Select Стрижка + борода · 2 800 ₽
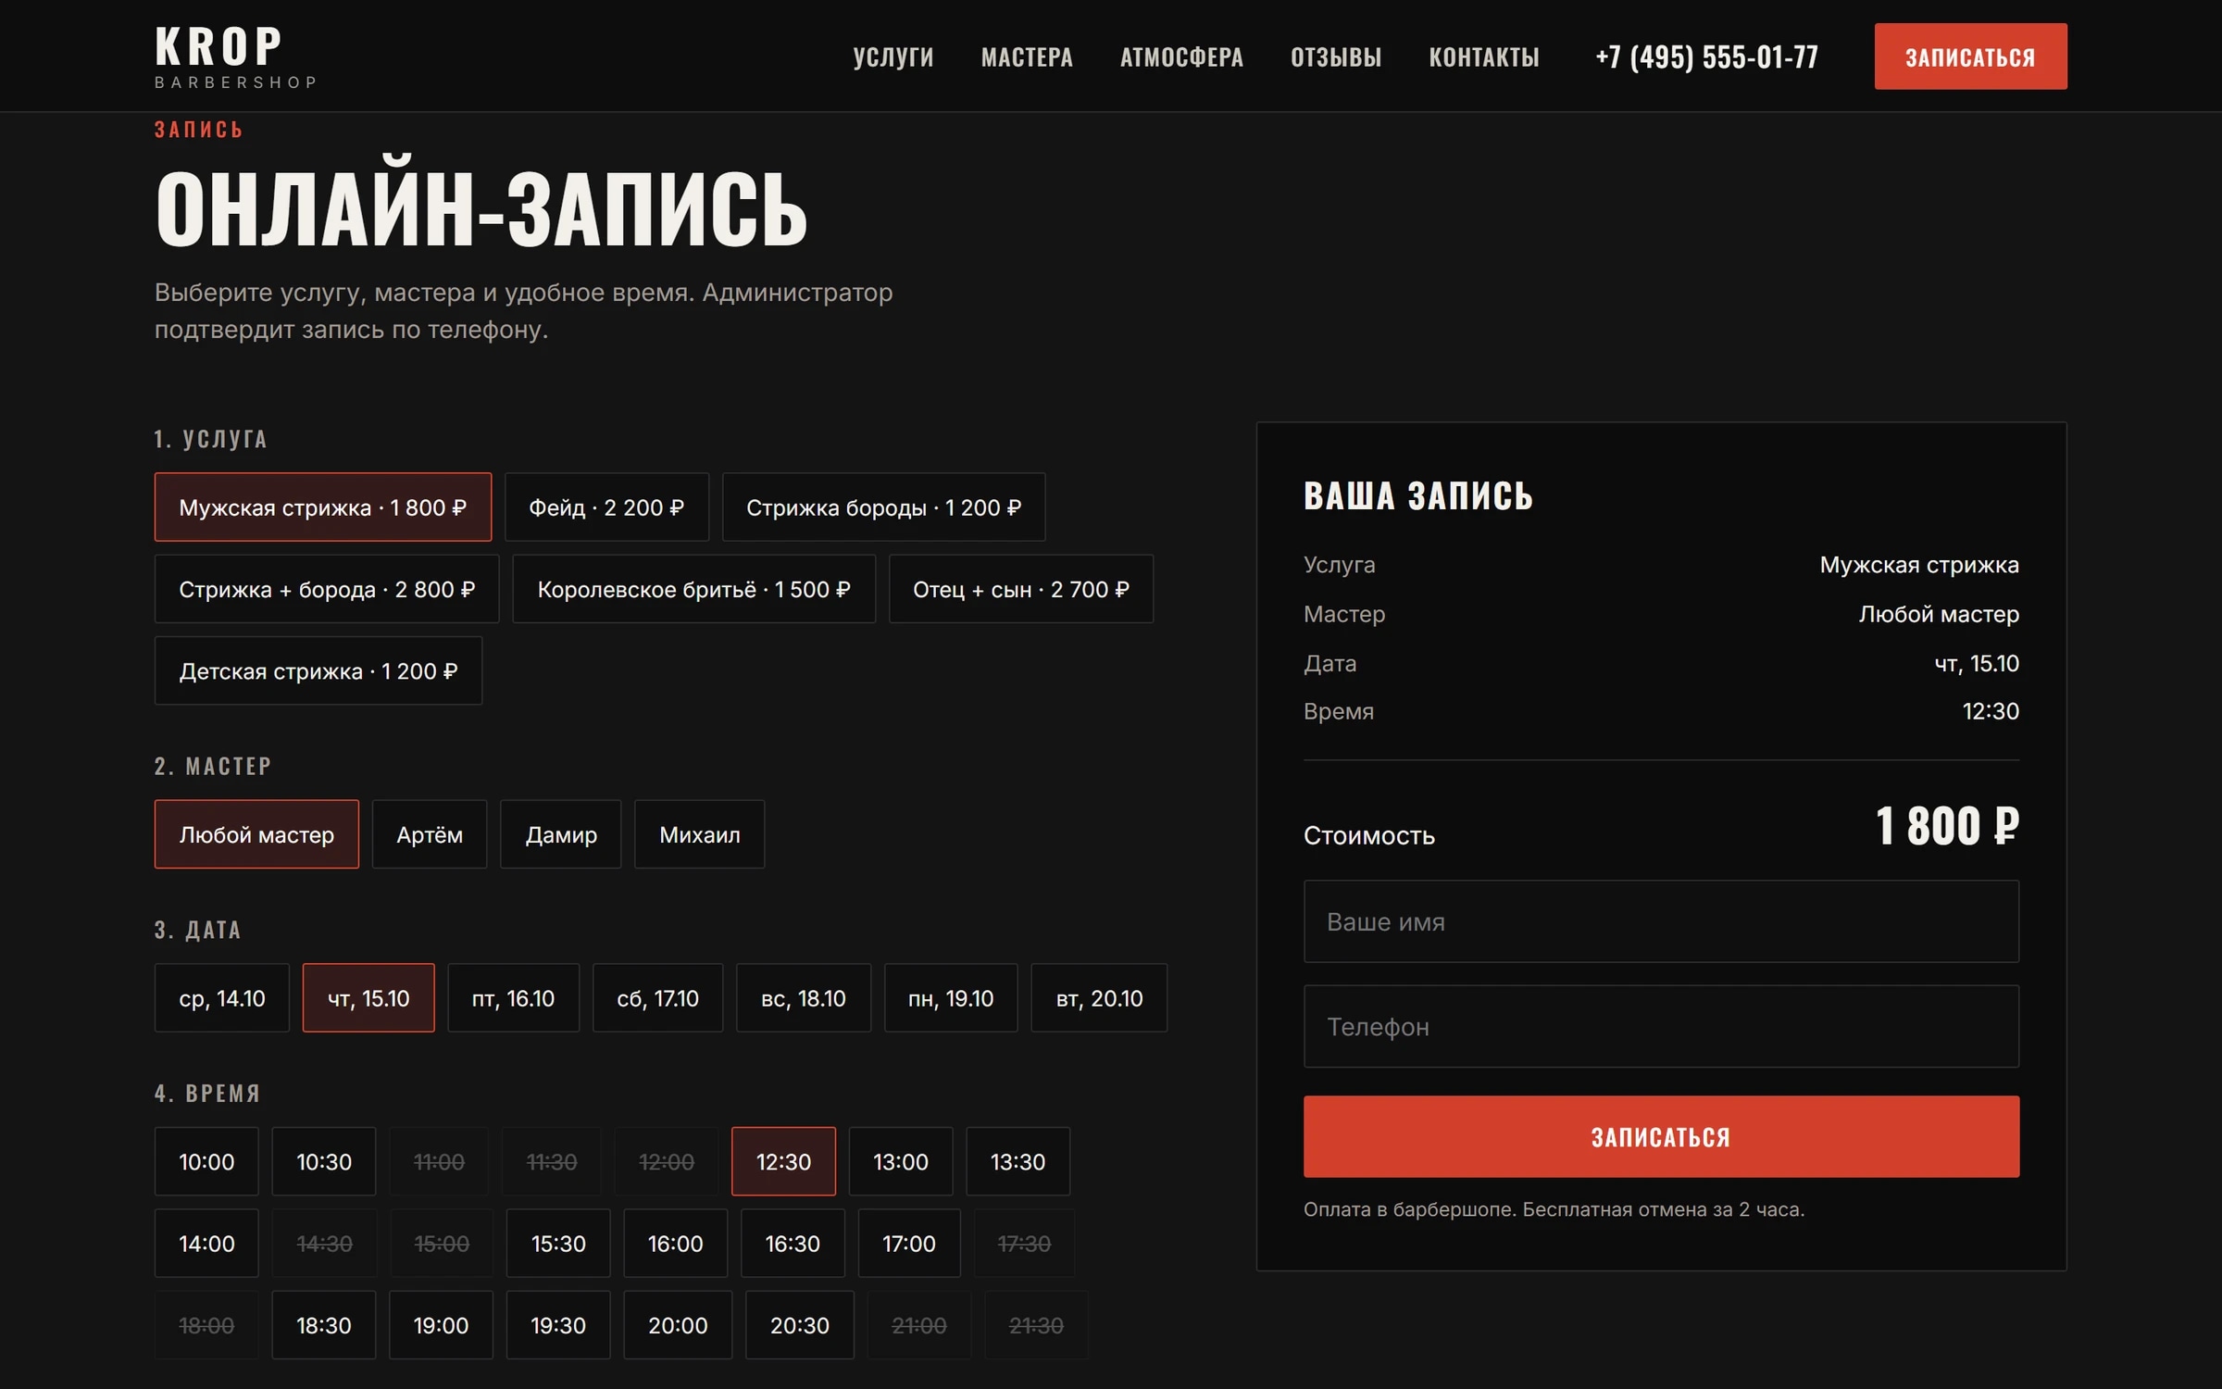The image size is (2222, 1389). point(327,589)
